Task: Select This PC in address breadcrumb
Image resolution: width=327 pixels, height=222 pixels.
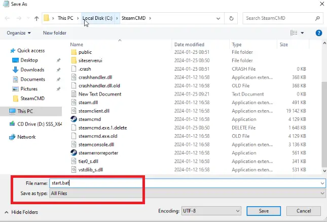Action: pyautogui.click(x=65, y=18)
